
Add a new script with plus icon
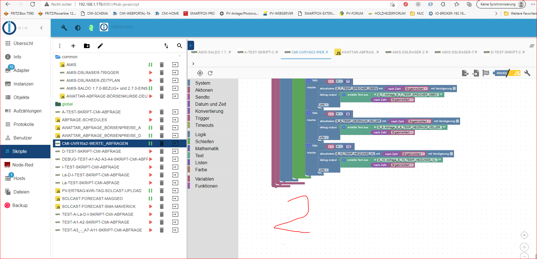click(x=73, y=46)
